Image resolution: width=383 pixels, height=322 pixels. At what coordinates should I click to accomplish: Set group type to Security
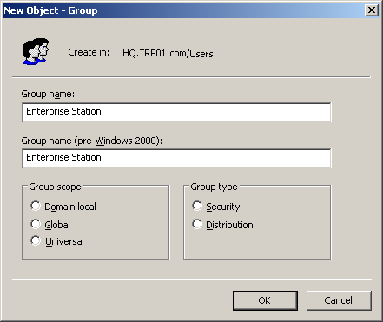tap(197, 206)
